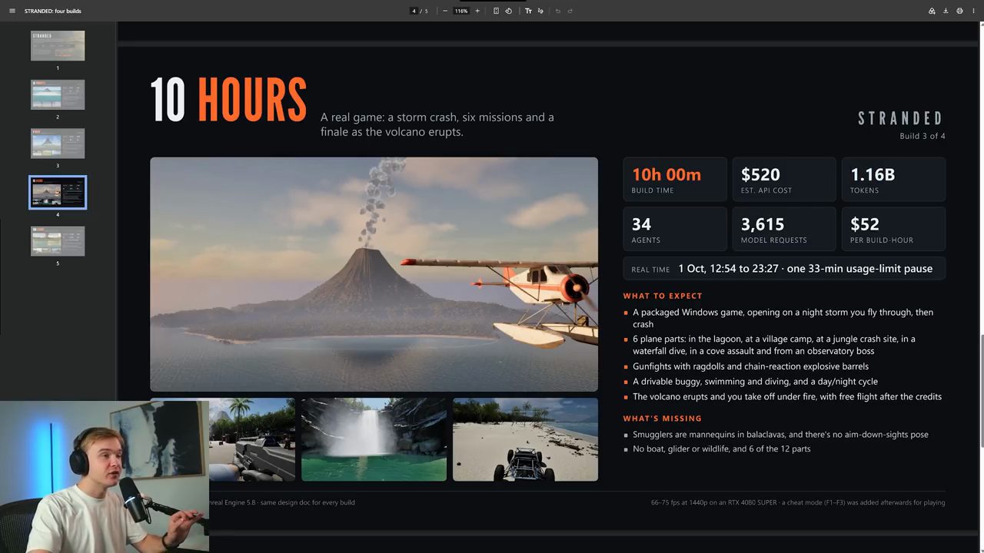
Task: Open the more actions menu
Action: [972, 11]
